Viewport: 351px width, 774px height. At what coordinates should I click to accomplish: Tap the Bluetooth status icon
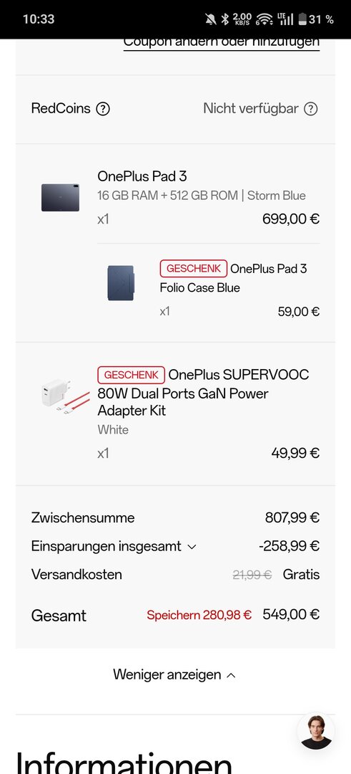[225, 19]
